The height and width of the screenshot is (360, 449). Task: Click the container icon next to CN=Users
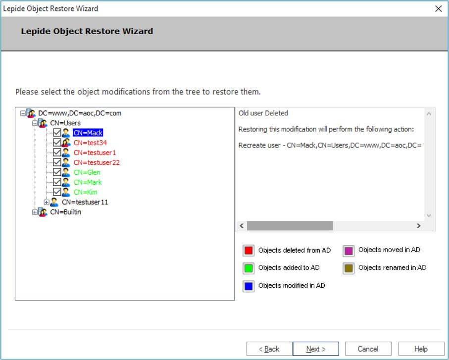tap(43, 123)
